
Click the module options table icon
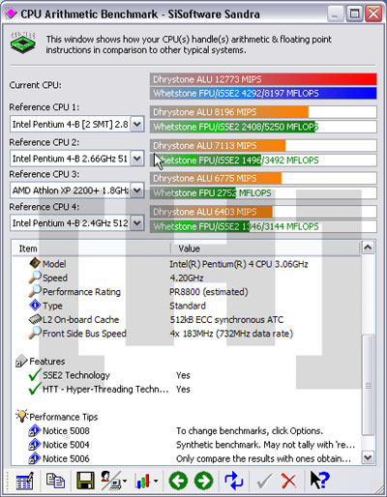[x=25, y=482]
